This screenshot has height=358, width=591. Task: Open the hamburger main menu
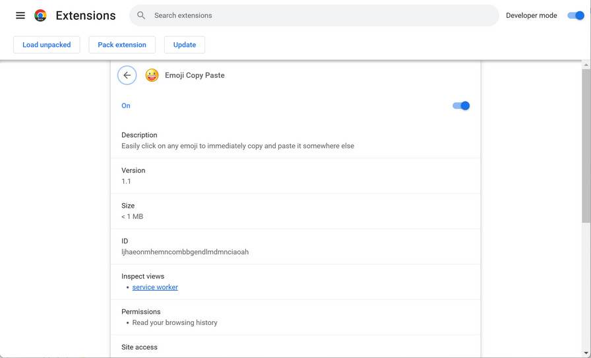pos(20,15)
